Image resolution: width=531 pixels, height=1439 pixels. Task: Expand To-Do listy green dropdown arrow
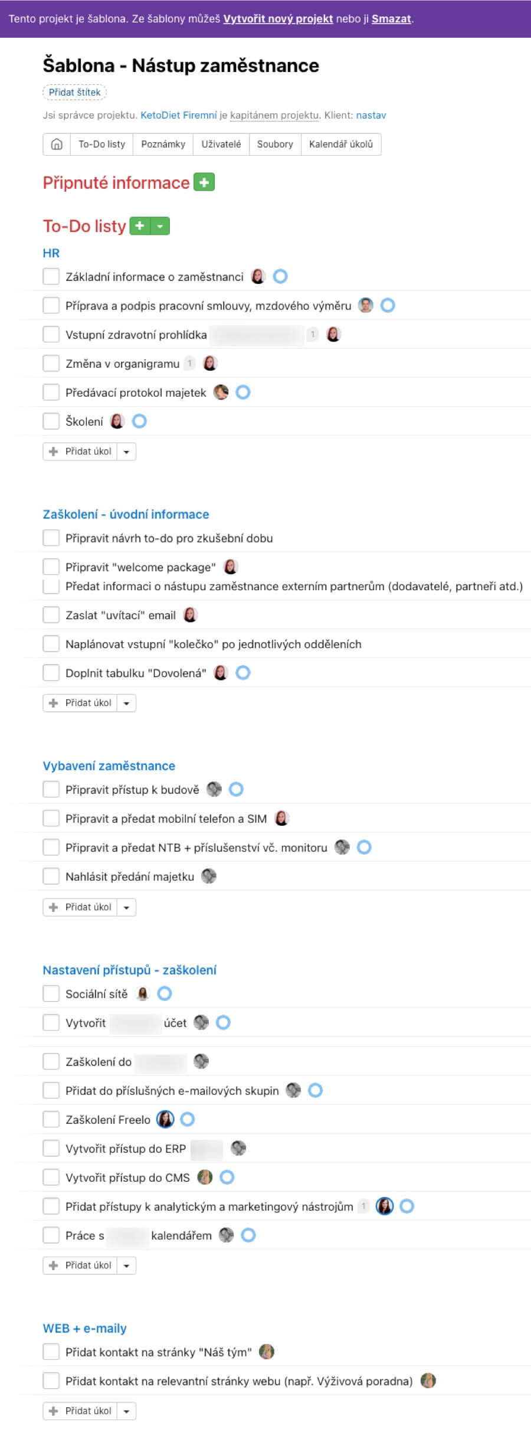[160, 225]
